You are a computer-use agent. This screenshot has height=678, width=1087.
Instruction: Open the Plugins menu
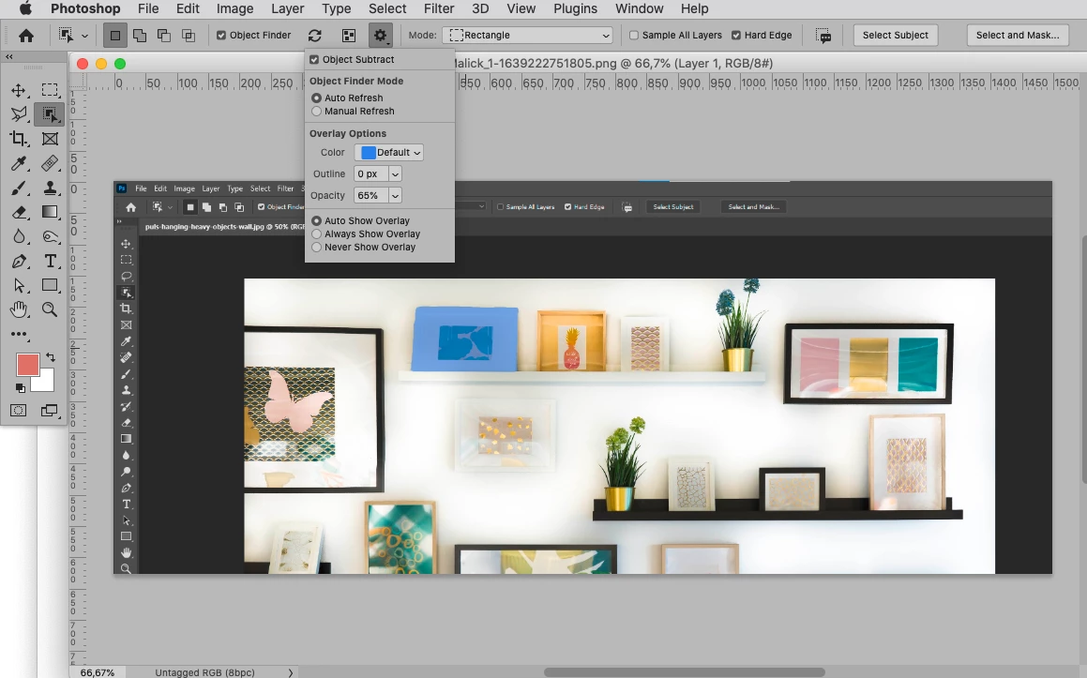576,9
